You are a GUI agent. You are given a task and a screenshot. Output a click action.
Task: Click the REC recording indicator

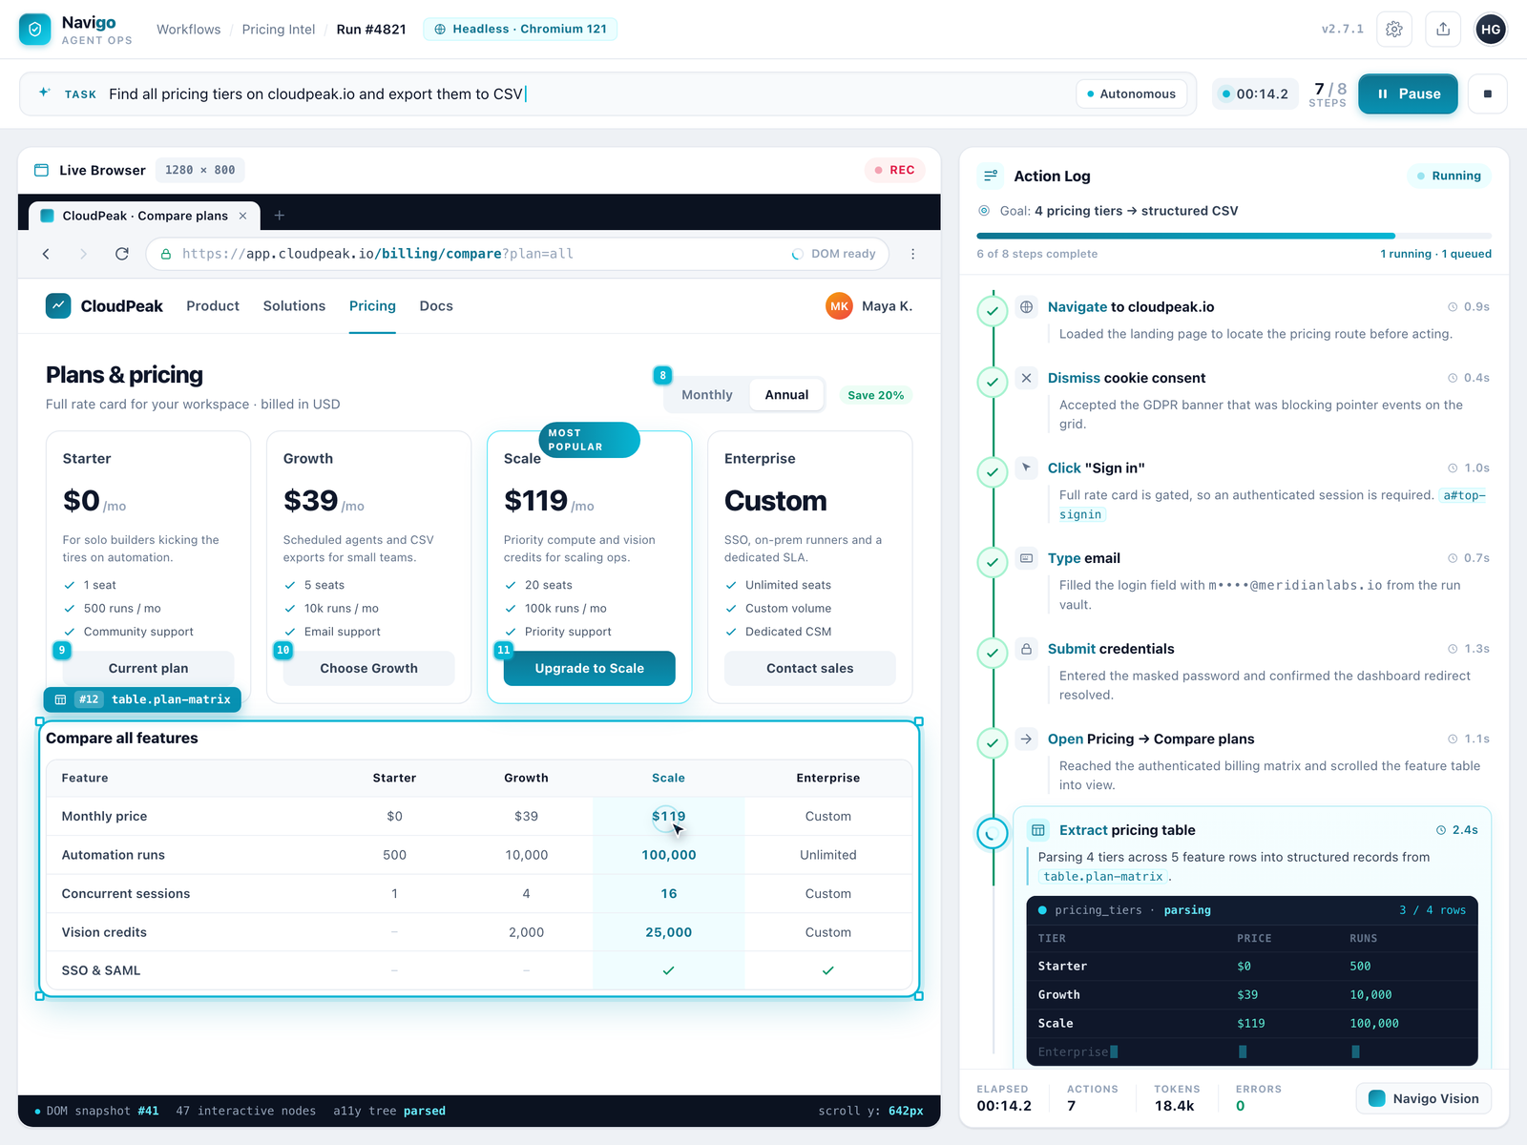tap(894, 170)
